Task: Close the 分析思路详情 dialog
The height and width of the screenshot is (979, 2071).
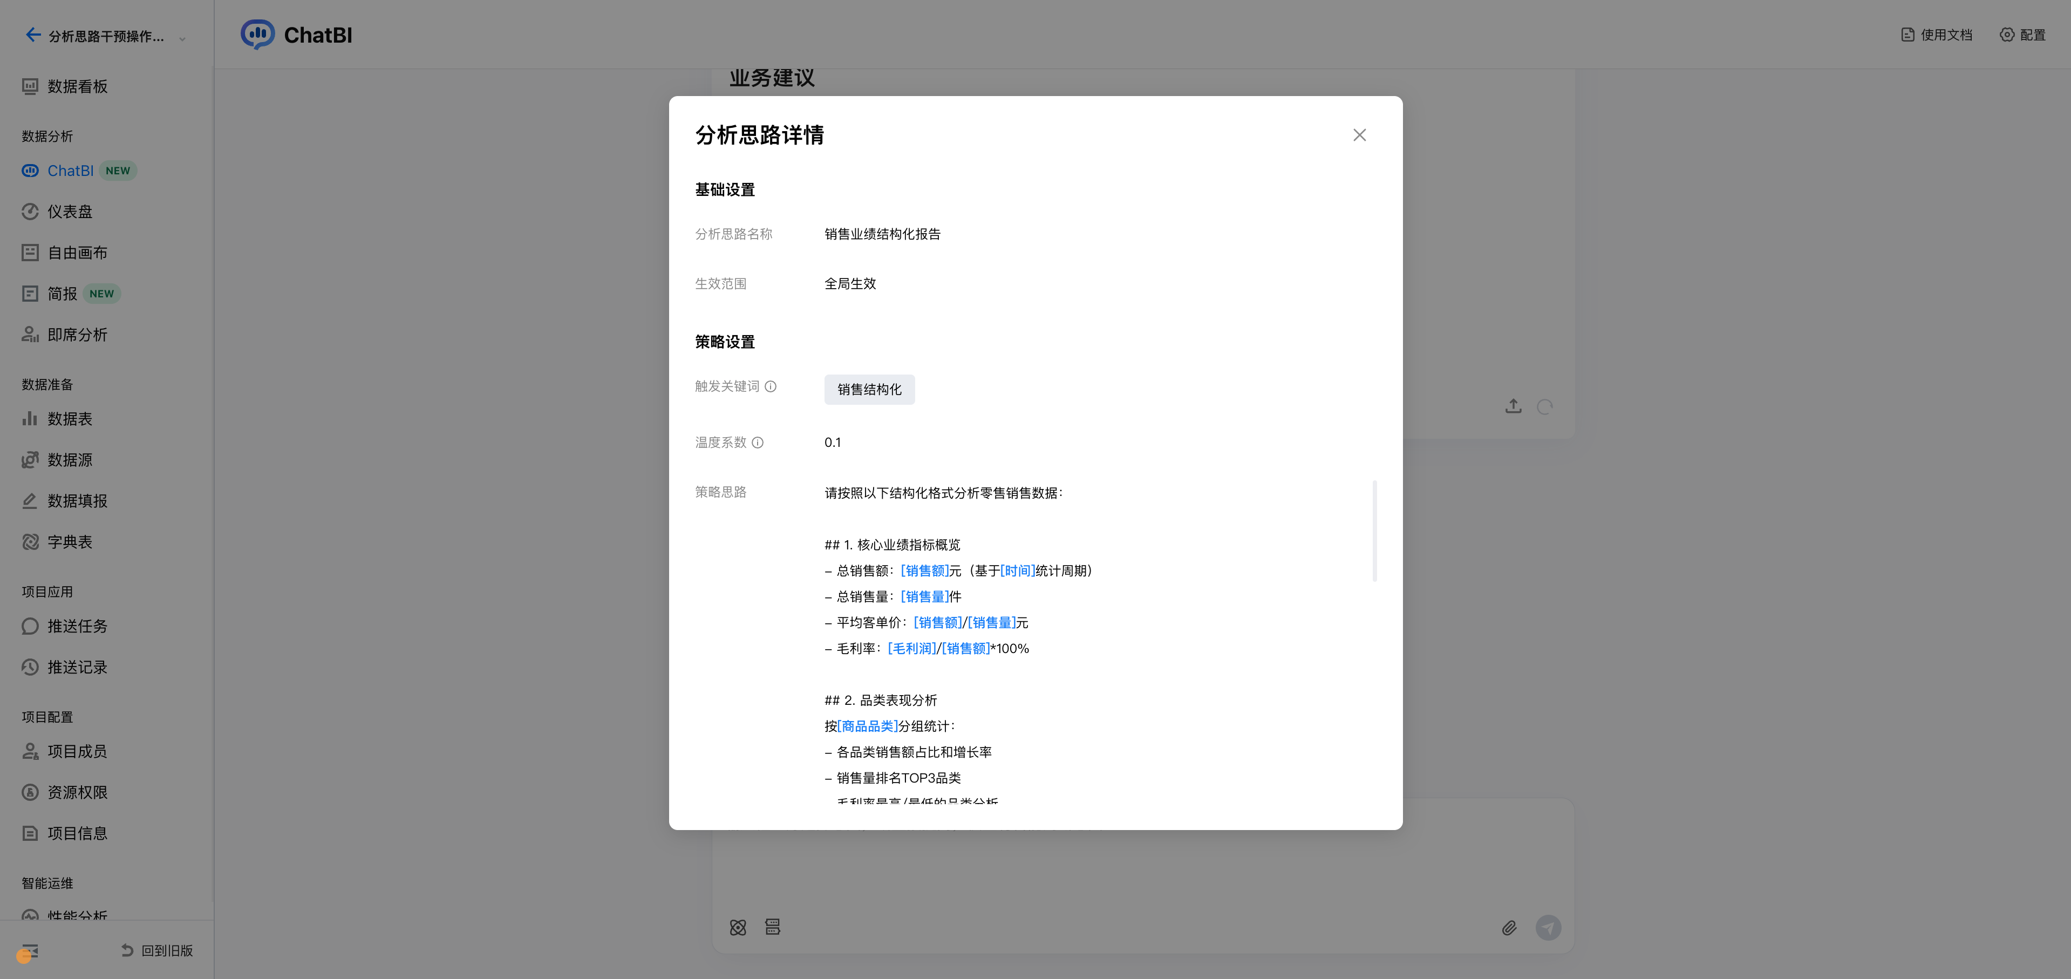Action: (x=1359, y=135)
